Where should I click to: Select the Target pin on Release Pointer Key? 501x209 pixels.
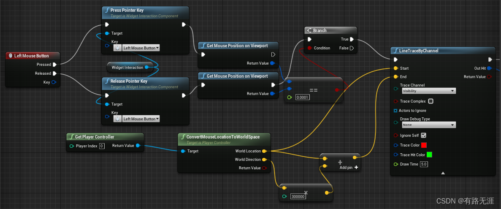point(107,104)
